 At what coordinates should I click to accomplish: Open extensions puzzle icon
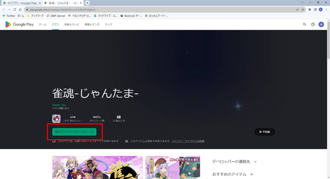pyautogui.click(x=310, y=9)
